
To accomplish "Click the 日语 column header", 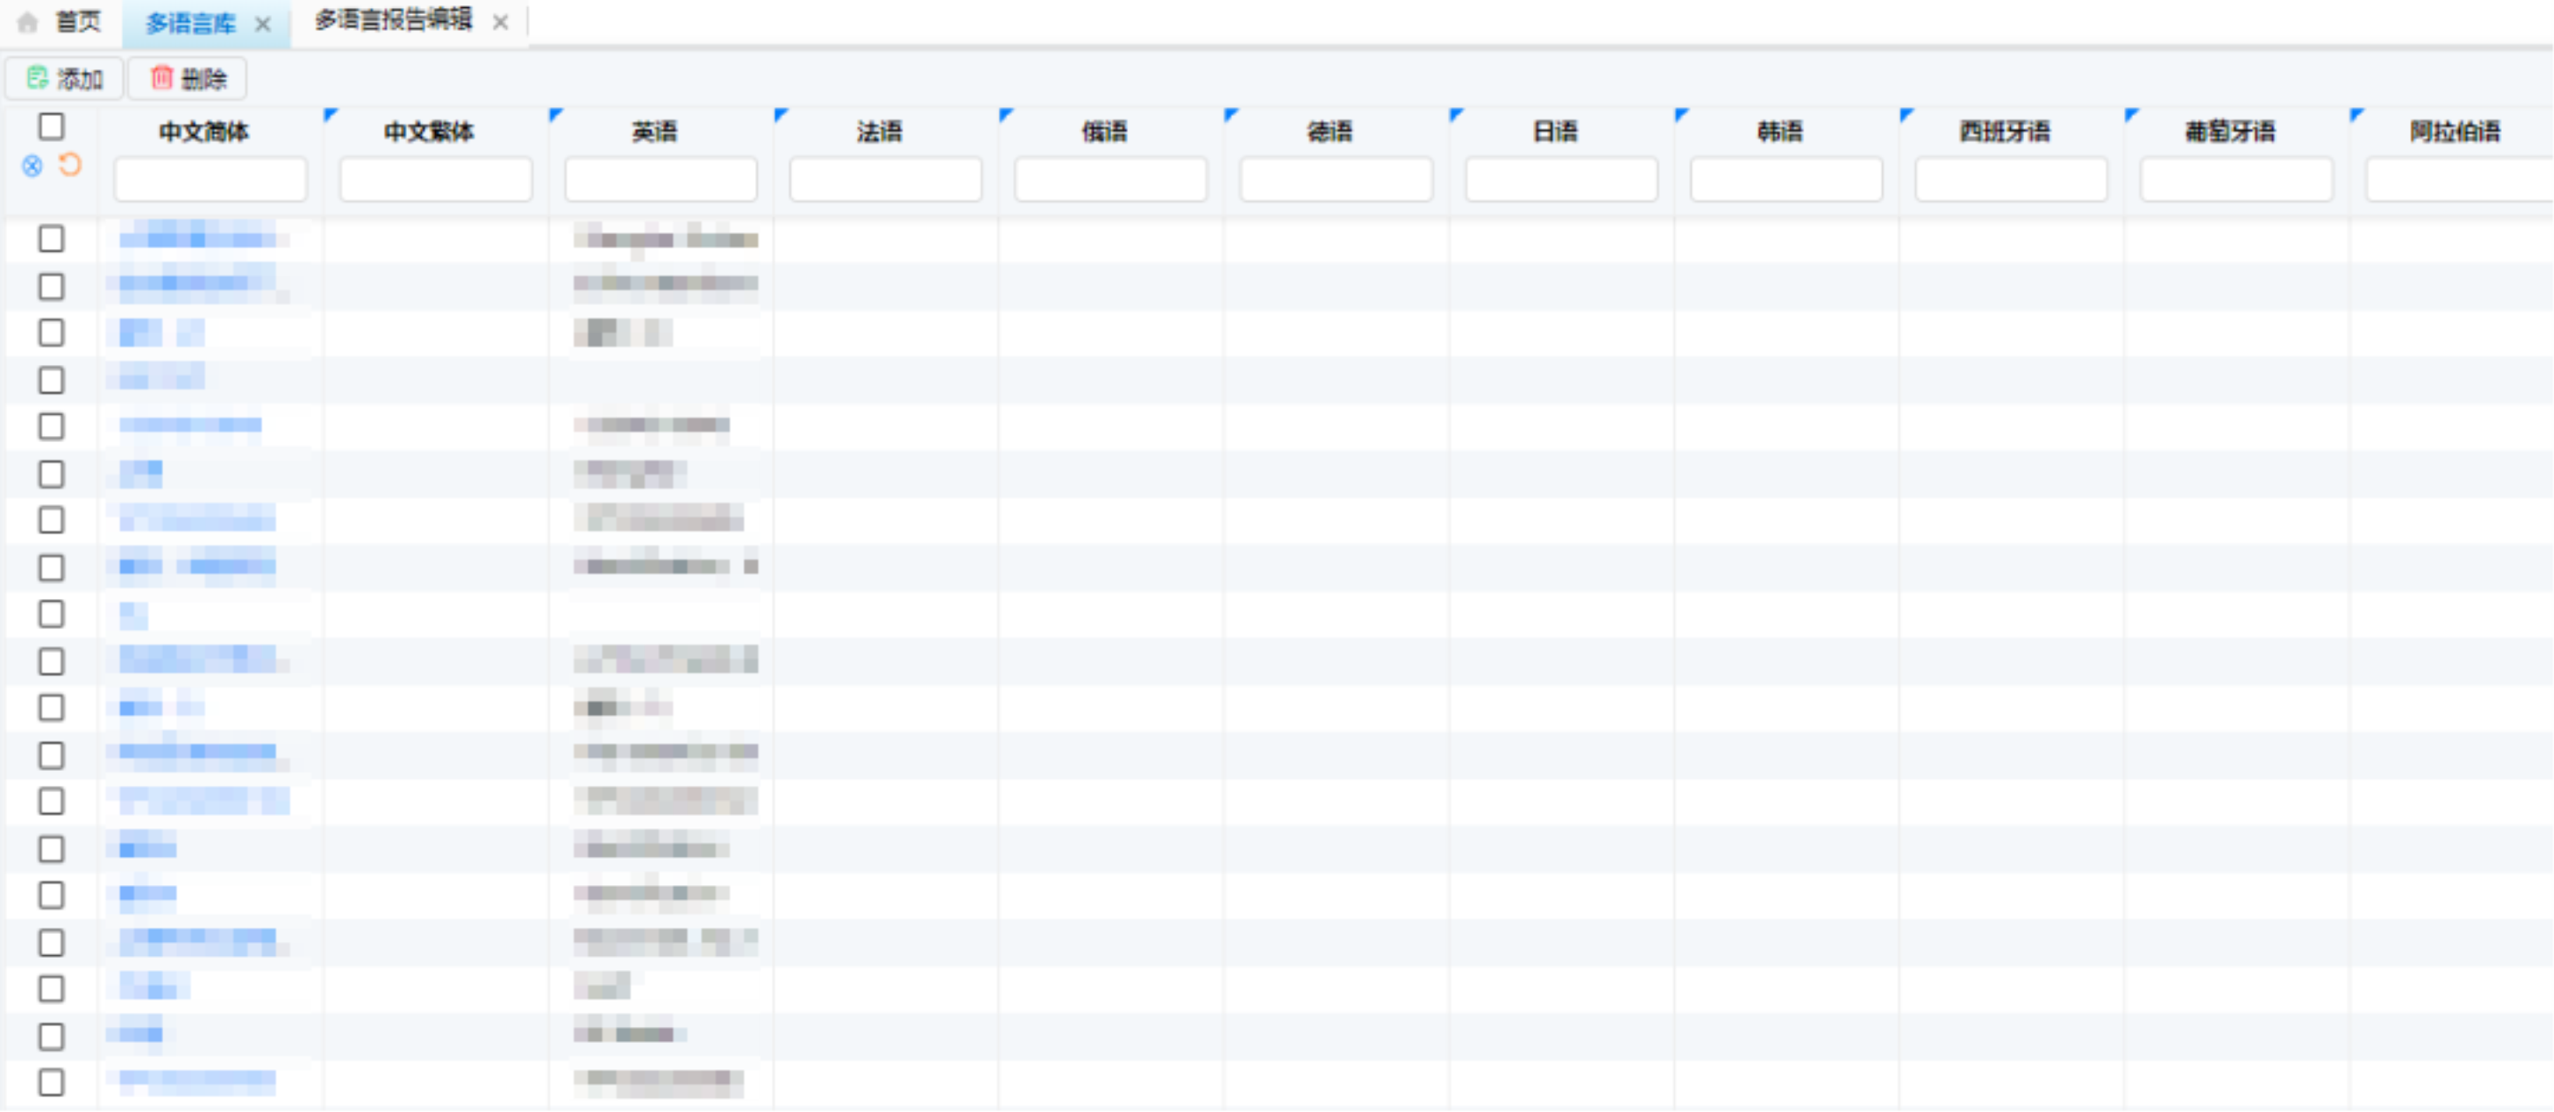I will pos(1554,132).
